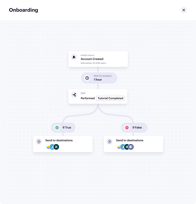Click the Initial cohort users icon
The image size is (196, 204).
[74, 57]
